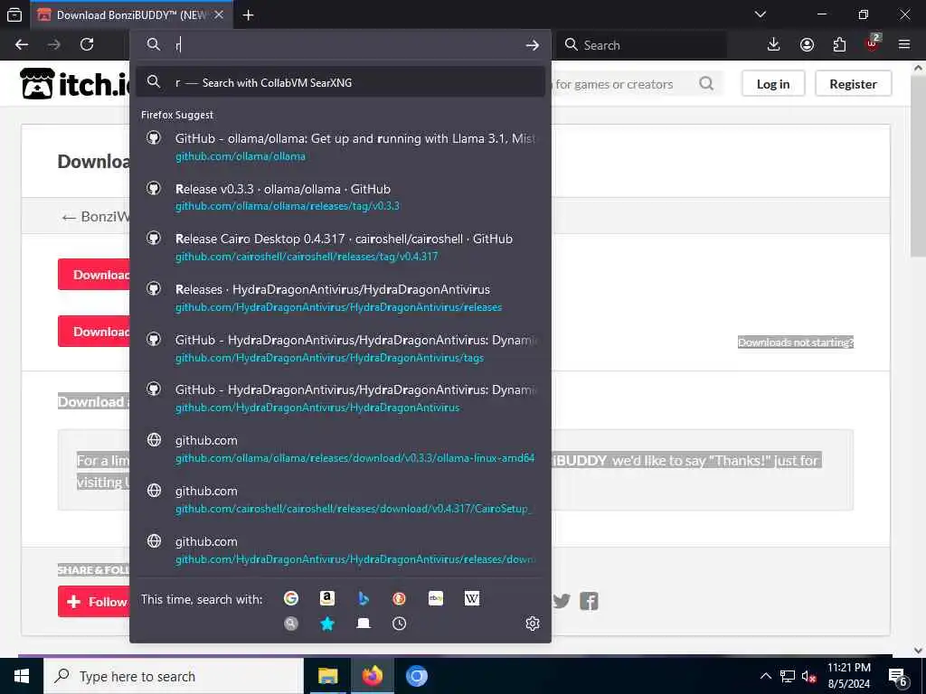Choose HydraDragonAntivirus releases download suggestion
Viewport: 926px width, 694px height.
click(340, 550)
